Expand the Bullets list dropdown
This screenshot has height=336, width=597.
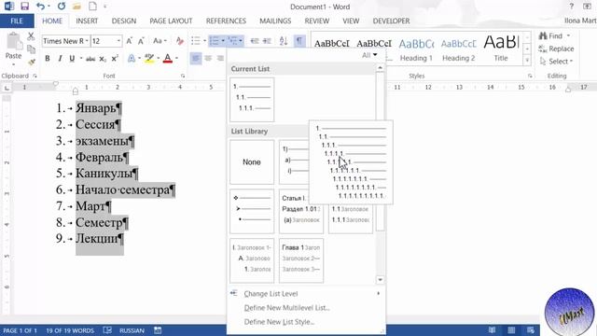tap(205, 41)
